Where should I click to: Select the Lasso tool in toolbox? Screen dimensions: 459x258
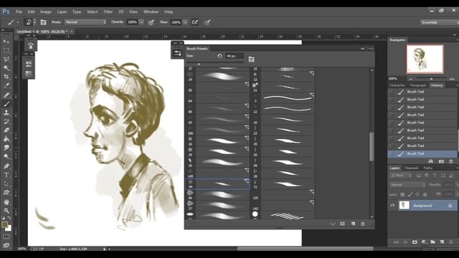point(6,59)
